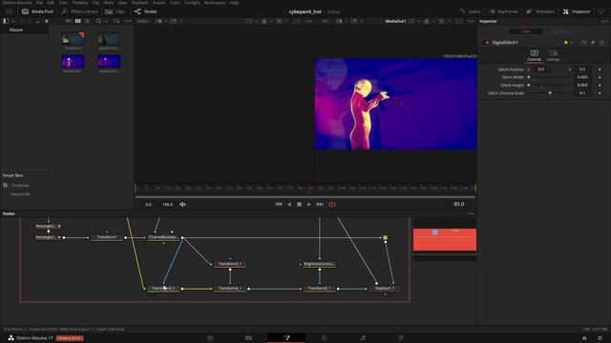Open the Fairlight menu
The image size is (611, 343).
pos(192,3)
